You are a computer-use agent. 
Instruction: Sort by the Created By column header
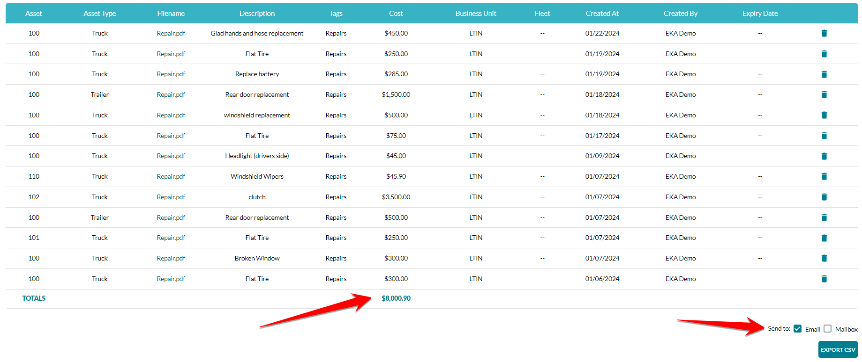(681, 14)
